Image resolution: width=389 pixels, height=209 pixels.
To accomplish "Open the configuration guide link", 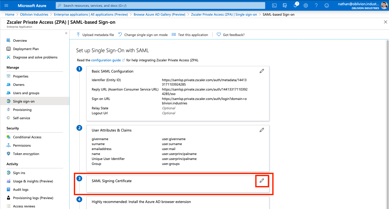I will 106,60.
